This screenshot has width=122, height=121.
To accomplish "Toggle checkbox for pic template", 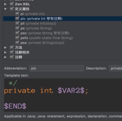I will tap(17, 19).
